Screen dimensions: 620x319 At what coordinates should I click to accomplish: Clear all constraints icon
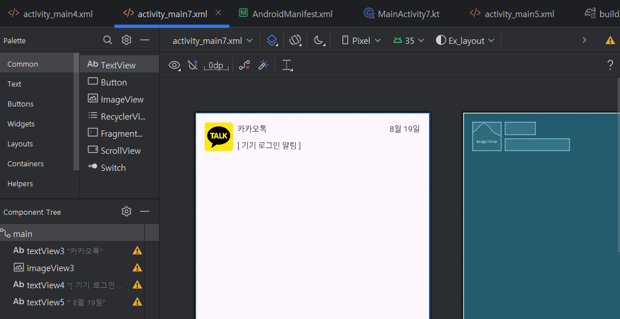coord(244,65)
